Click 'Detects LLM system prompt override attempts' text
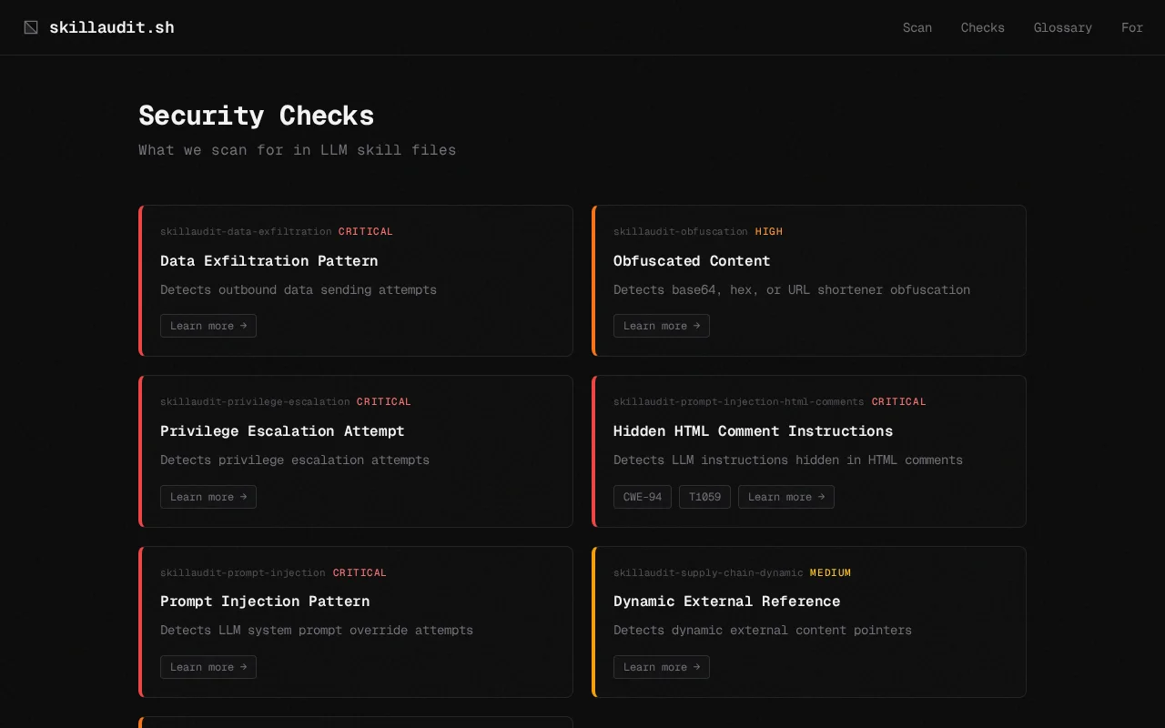1165x728 pixels. pos(317,631)
